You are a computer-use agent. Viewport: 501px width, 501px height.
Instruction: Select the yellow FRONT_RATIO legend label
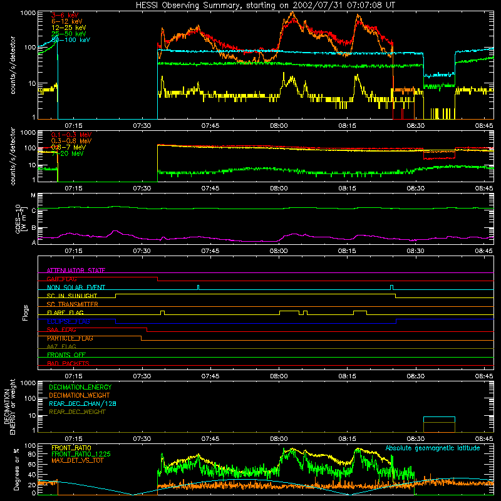pyautogui.click(x=71, y=448)
